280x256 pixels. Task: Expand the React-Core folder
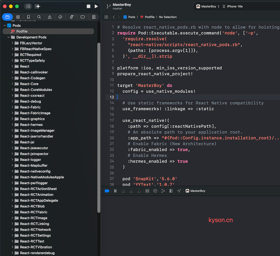[12, 84]
